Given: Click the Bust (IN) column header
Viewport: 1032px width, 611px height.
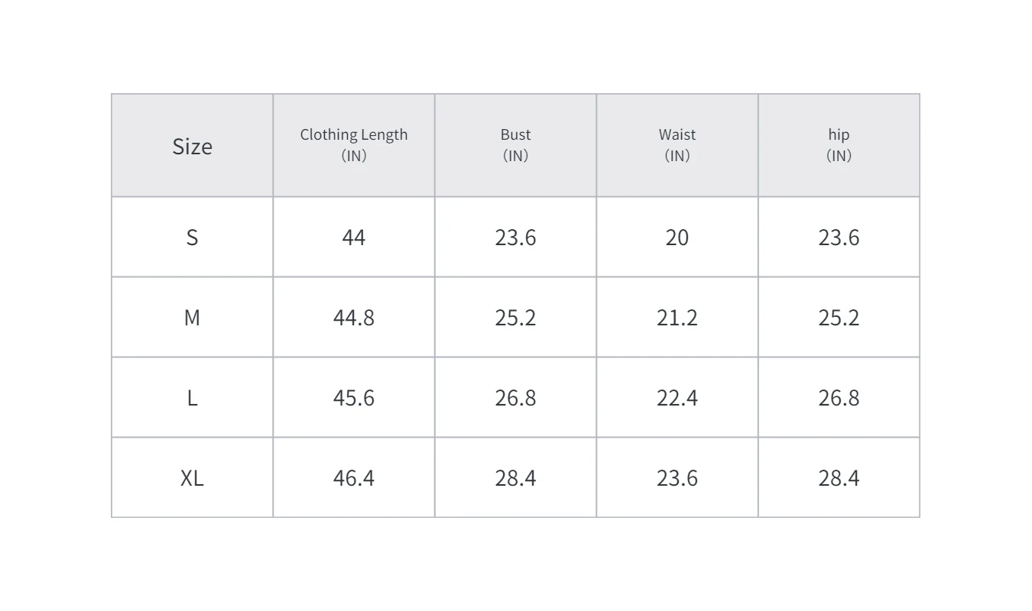Looking at the screenshot, I should point(515,145).
